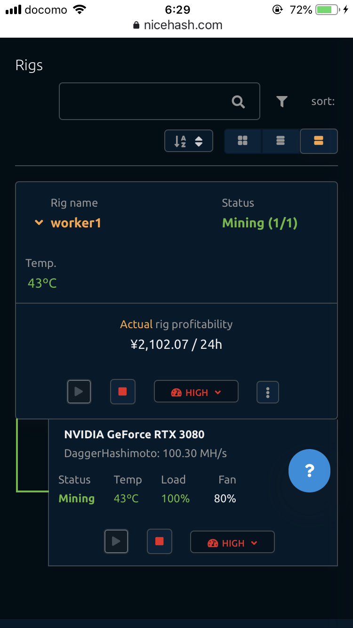
Task: Switch to grid tile view
Action: pyautogui.click(x=243, y=141)
